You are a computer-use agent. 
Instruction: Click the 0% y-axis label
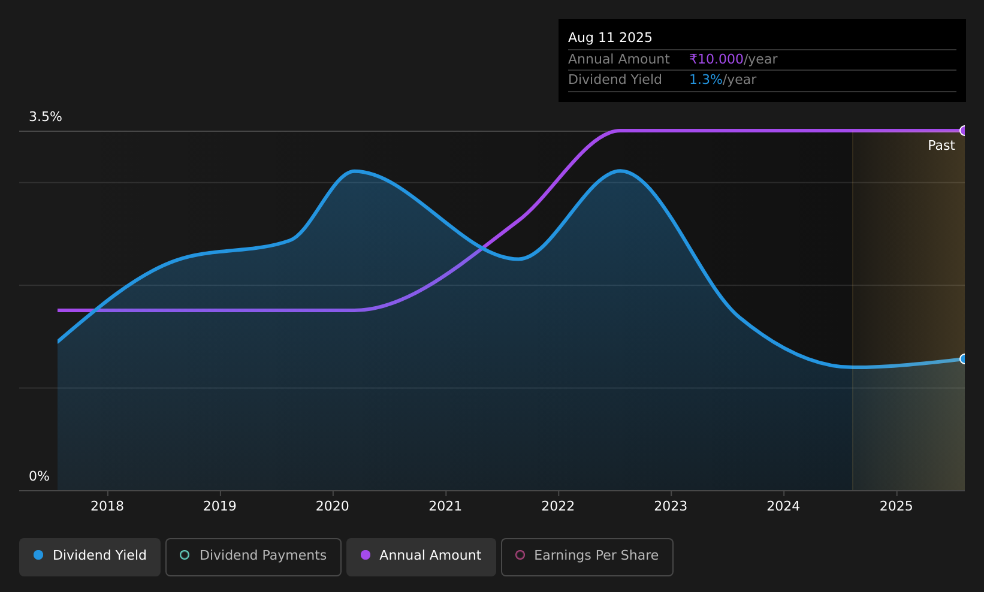coord(39,476)
